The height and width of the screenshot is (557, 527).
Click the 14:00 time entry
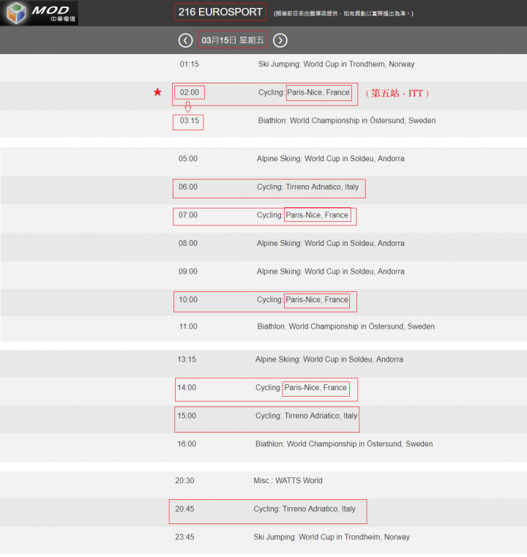click(187, 387)
